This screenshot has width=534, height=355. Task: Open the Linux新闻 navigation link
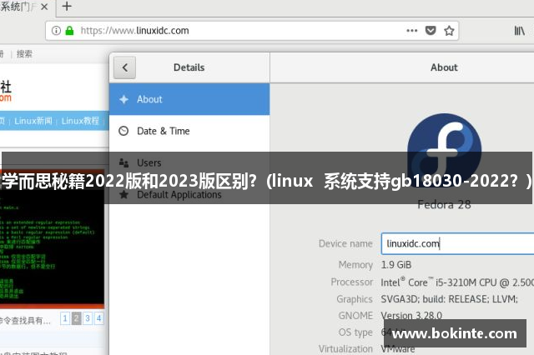(x=33, y=121)
